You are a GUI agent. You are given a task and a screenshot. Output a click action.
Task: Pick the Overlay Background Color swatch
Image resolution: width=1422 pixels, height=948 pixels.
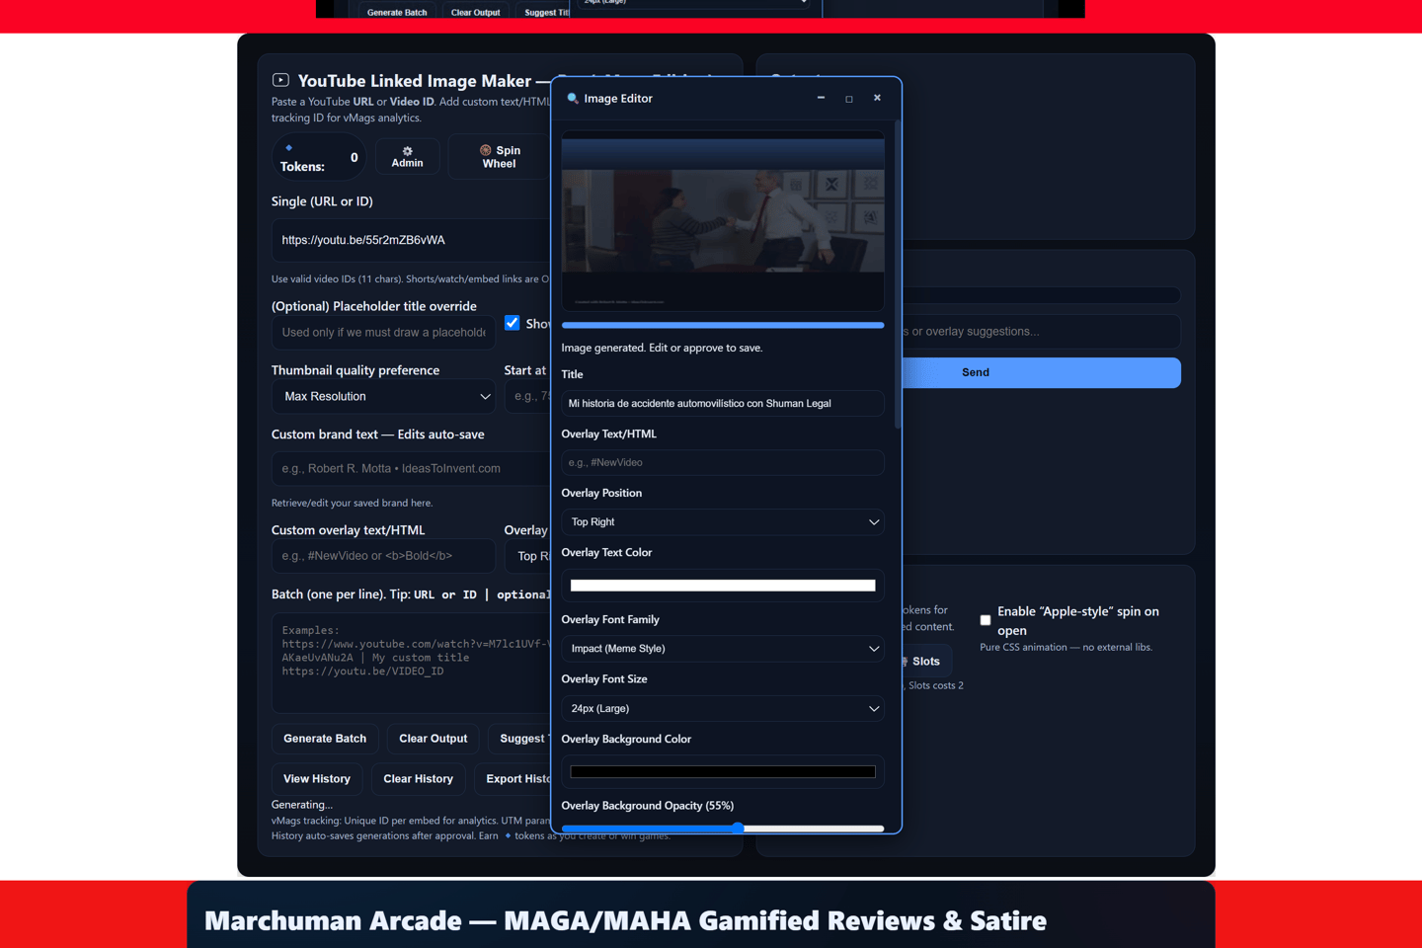pos(723,771)
